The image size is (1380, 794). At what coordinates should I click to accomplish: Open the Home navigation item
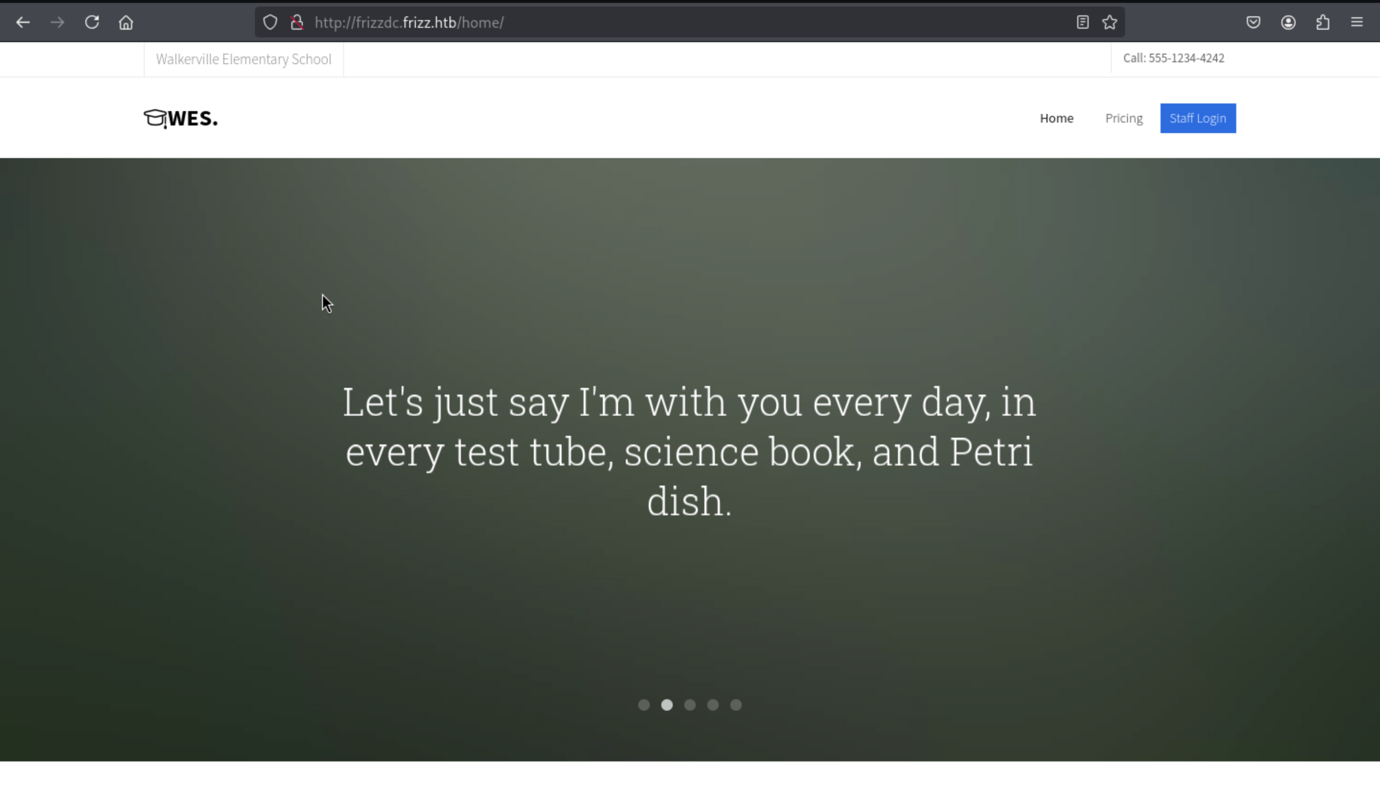click(1057, 118)
